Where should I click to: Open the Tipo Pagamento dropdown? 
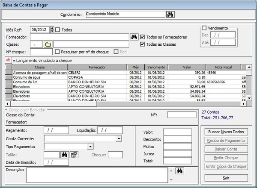pyautogui.click(x=90, y=147)
